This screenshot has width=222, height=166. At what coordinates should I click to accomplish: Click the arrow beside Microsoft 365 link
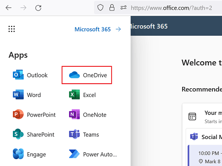118,29
